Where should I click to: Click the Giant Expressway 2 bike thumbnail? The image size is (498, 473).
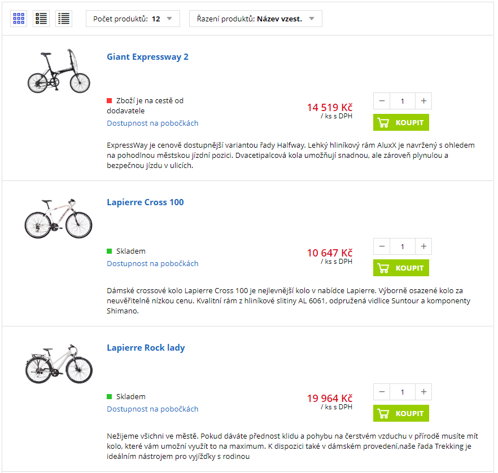coord(59,72)
